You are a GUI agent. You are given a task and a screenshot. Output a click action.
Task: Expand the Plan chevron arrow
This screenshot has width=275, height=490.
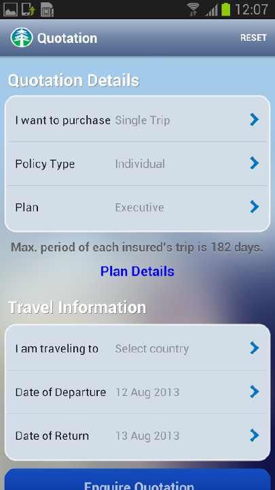click(x=255, y=207)
